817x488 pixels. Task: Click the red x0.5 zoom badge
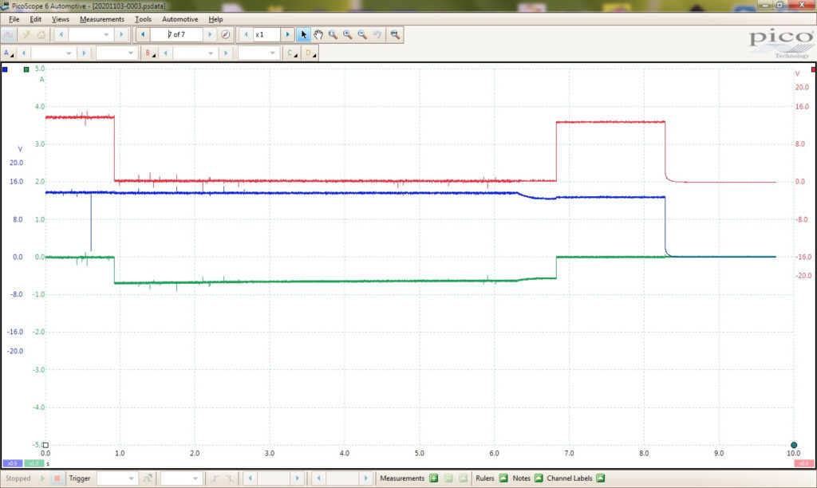tap(803, 463)
